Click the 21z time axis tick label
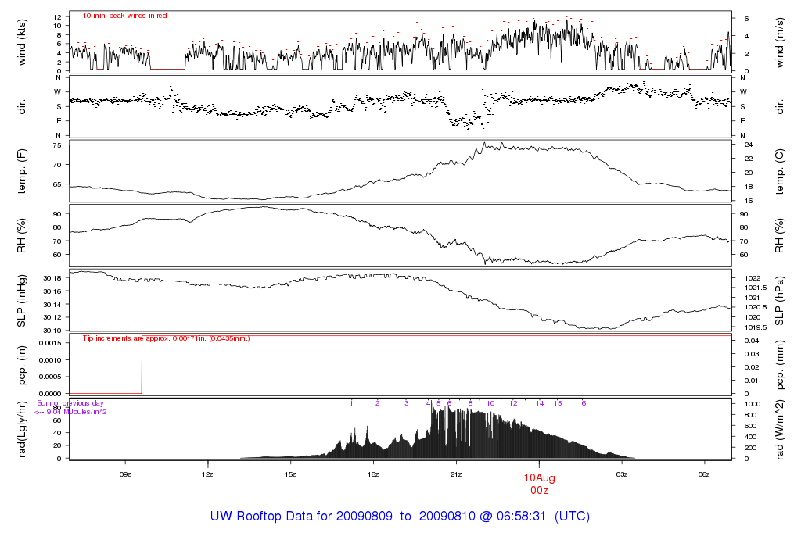Image resolution: width=801 pixels, height=547 pixels. 456,474
